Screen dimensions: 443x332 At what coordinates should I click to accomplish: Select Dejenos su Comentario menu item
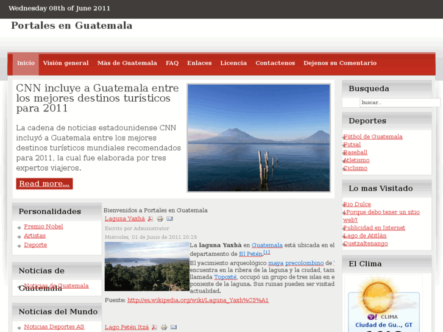[340, 63]
